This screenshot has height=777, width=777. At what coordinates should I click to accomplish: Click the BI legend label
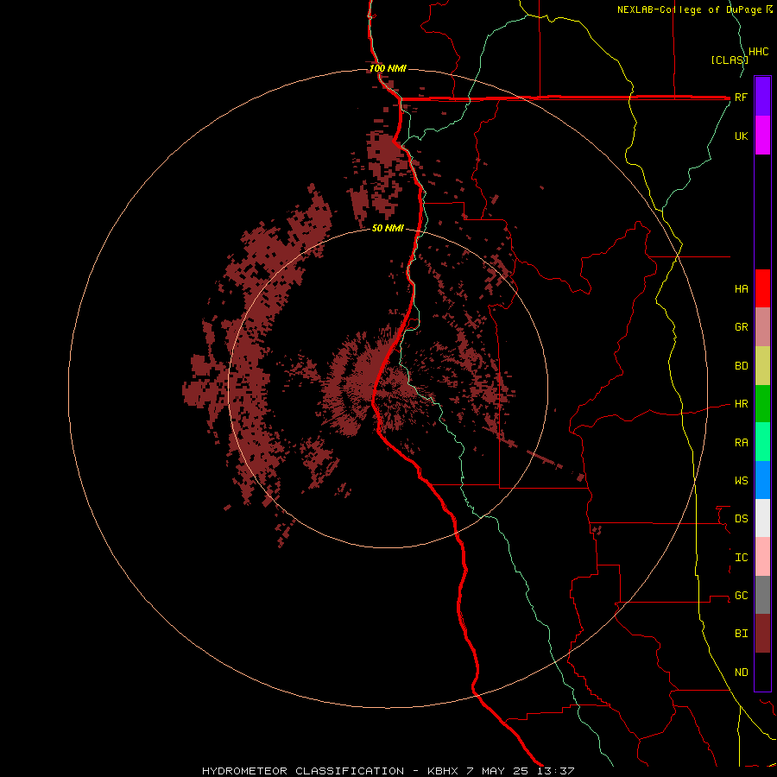point(741,634)
